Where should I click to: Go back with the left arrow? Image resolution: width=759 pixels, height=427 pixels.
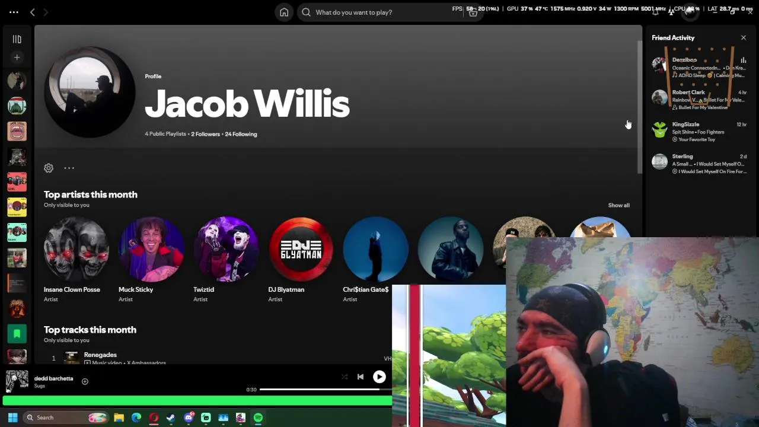click(x=33, y=12)
